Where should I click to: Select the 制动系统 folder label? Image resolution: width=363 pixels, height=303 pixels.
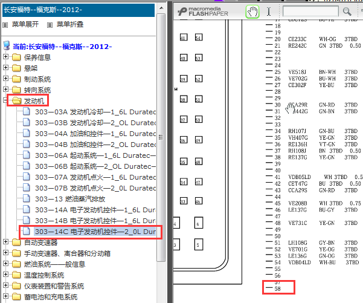(x=37, y=79)
